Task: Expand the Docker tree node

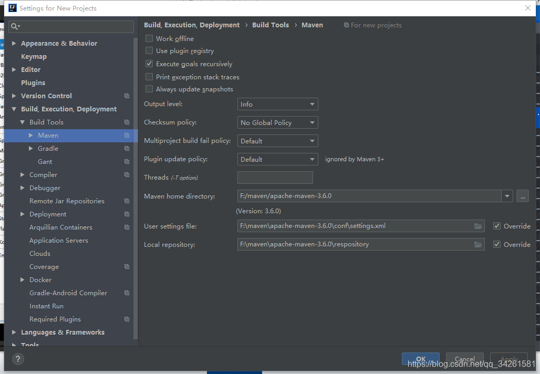Action: [x=23, y=279]
